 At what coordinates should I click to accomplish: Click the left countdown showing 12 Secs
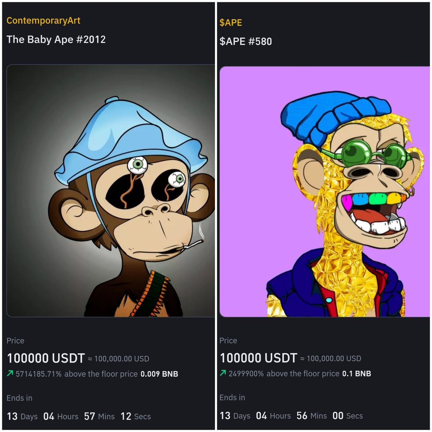click(x=136, y=417)
